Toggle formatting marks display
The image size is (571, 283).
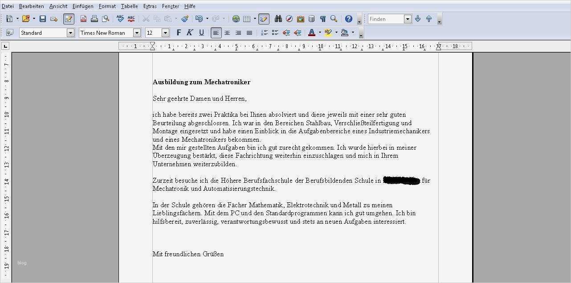323,19
